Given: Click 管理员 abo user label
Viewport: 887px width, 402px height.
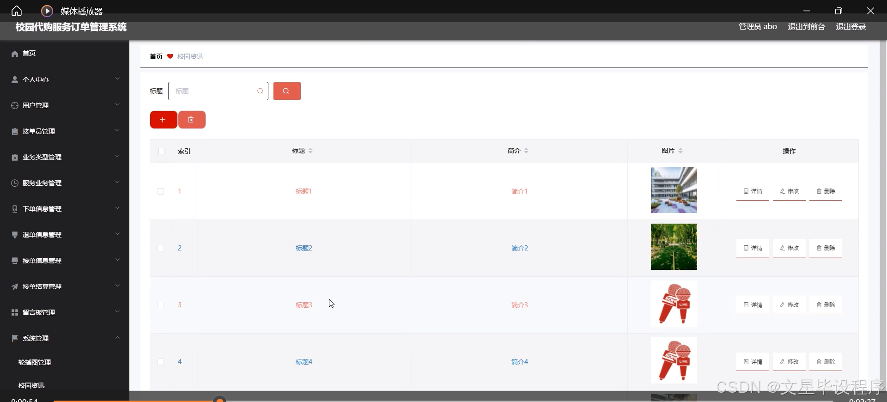Looking at the screenshot, I should (x=758, y=27).
